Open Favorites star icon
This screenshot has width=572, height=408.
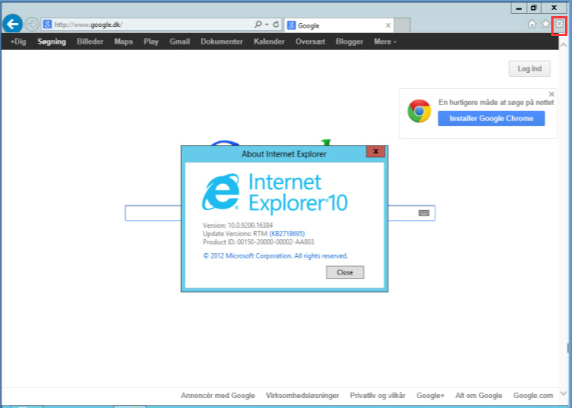(x=545, y=25)
